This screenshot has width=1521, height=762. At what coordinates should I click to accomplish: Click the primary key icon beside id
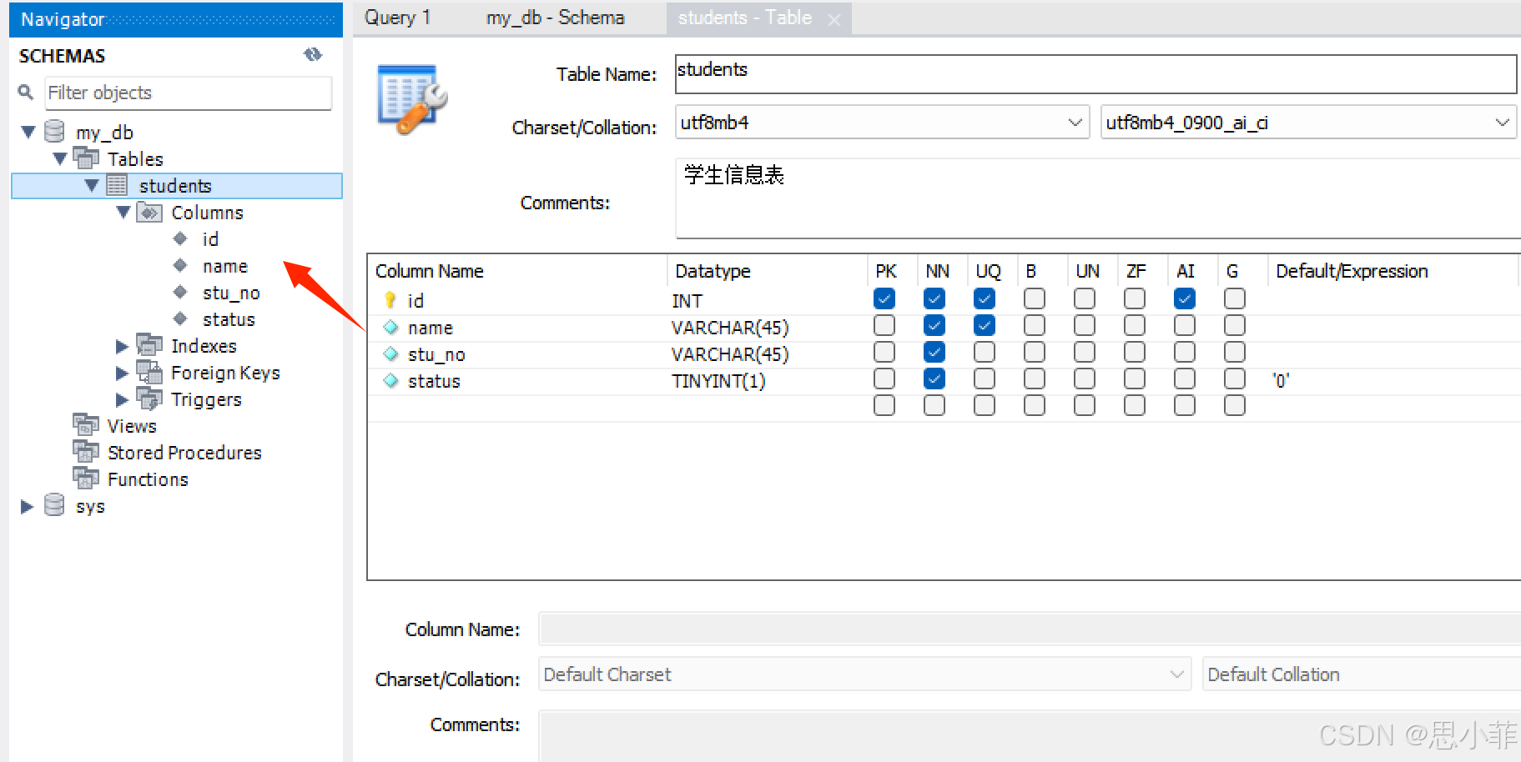[390, 300]
